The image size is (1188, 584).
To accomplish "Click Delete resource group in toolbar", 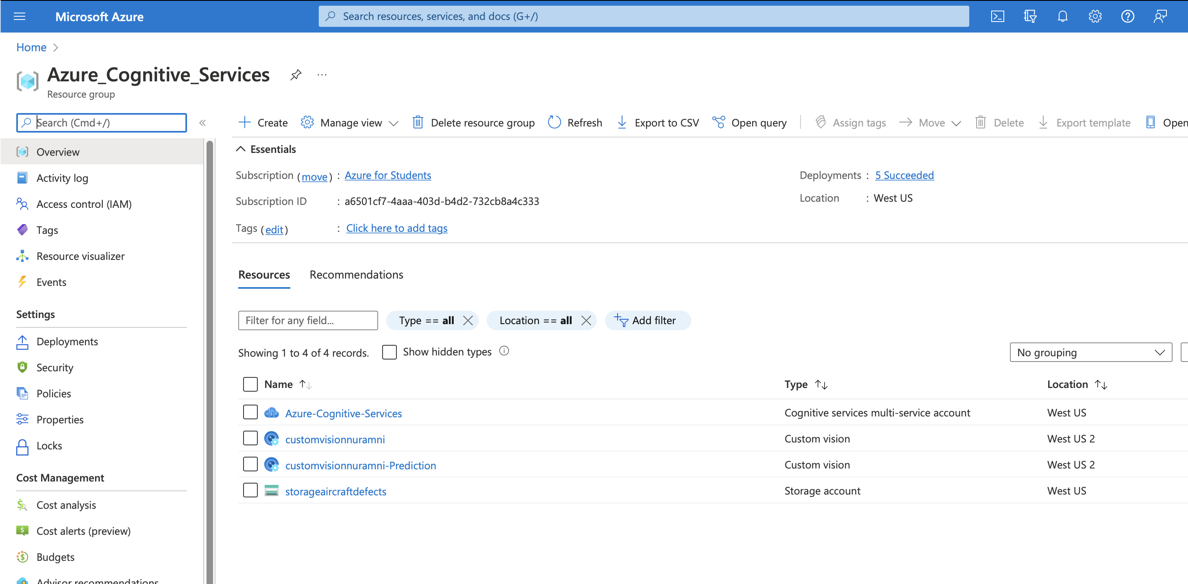I will pyautogui.click(x=474, y=123).
